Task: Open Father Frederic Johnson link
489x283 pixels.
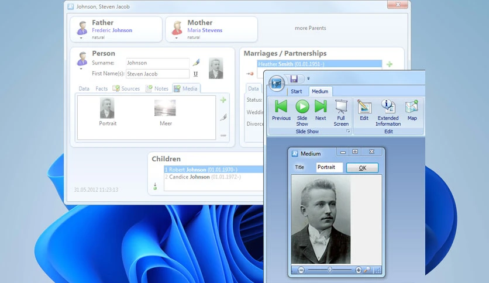Action: pos(112,30)
